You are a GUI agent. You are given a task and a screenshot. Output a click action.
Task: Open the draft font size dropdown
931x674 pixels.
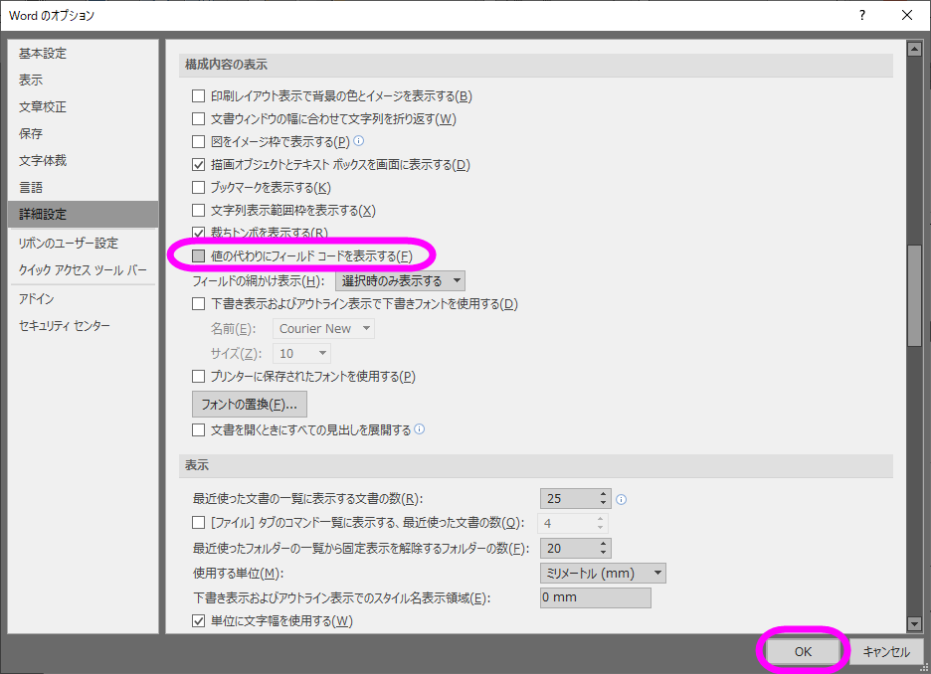pos(301,354)
